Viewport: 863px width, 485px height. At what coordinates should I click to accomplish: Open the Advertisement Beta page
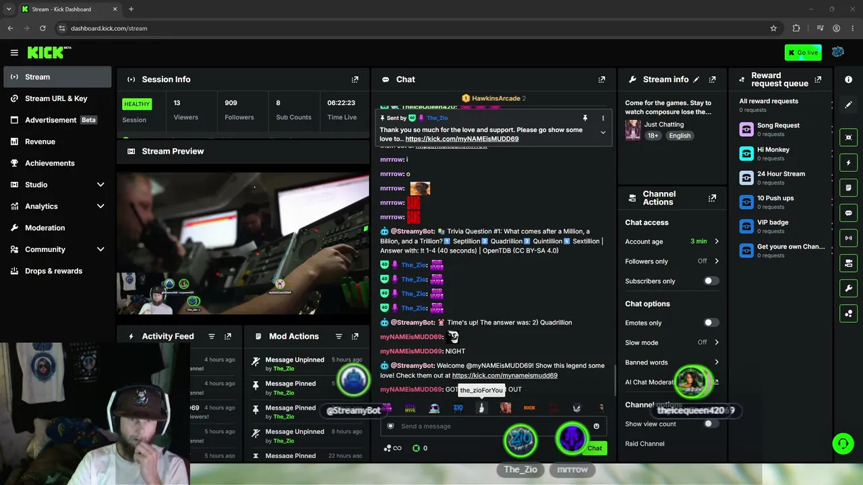57,120
